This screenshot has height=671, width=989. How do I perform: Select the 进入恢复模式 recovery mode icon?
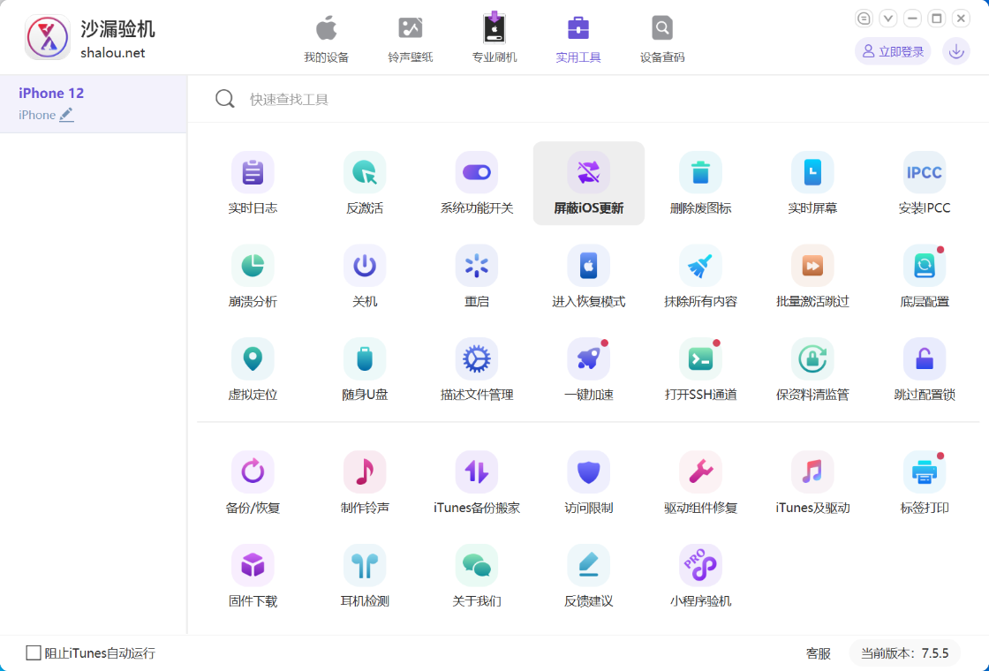tap(589, 267)
